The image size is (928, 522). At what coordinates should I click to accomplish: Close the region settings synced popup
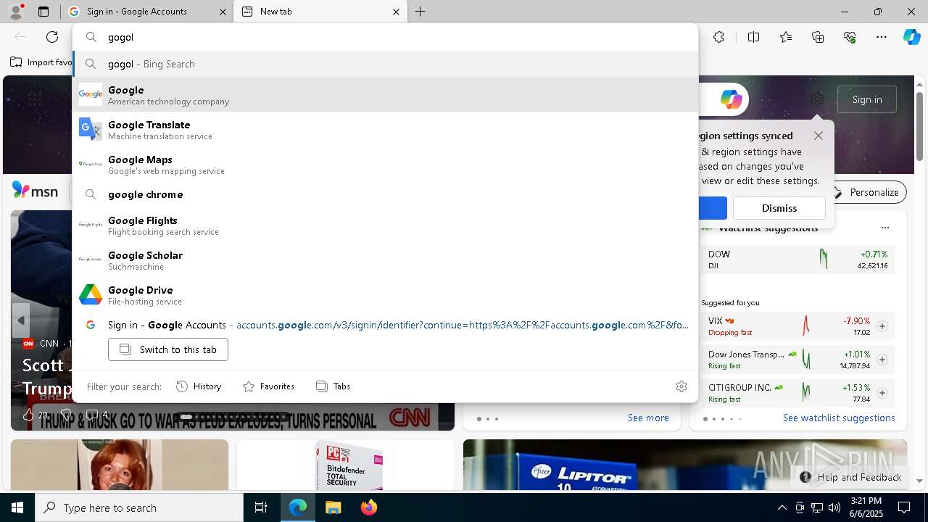point(819,136)
